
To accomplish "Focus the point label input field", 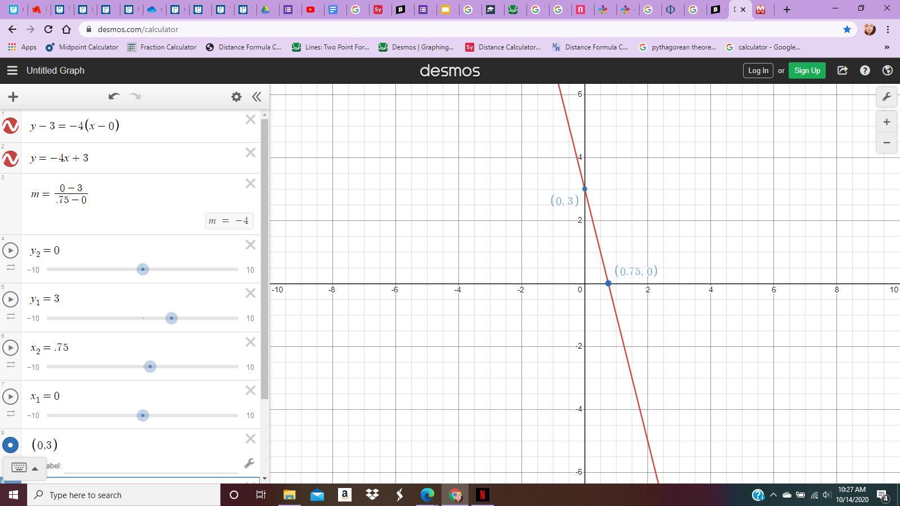I will [152, 466].
